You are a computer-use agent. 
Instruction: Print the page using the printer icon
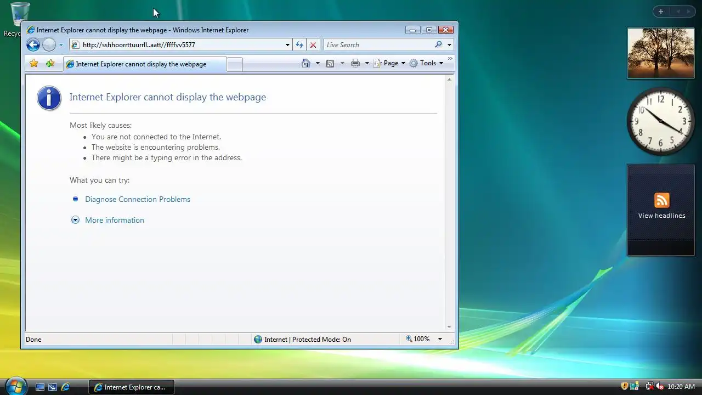(x=355, y=63)
